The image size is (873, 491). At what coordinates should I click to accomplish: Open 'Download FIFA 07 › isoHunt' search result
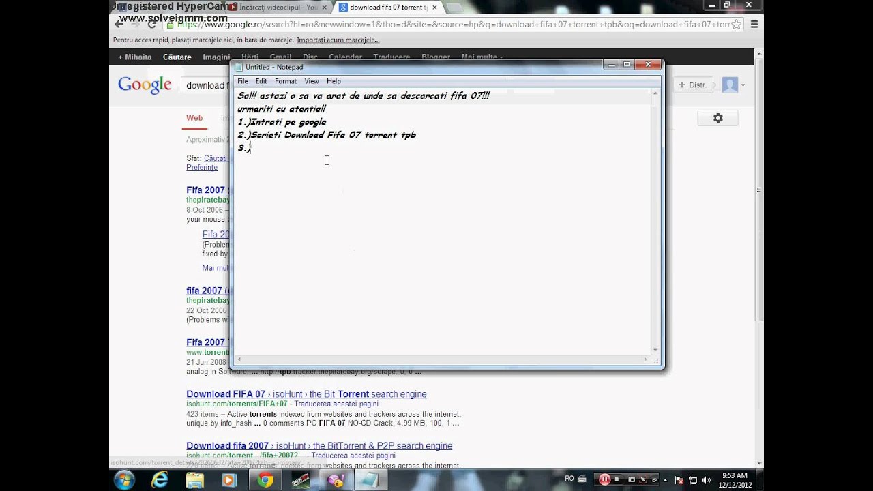[x=306, y=394]
